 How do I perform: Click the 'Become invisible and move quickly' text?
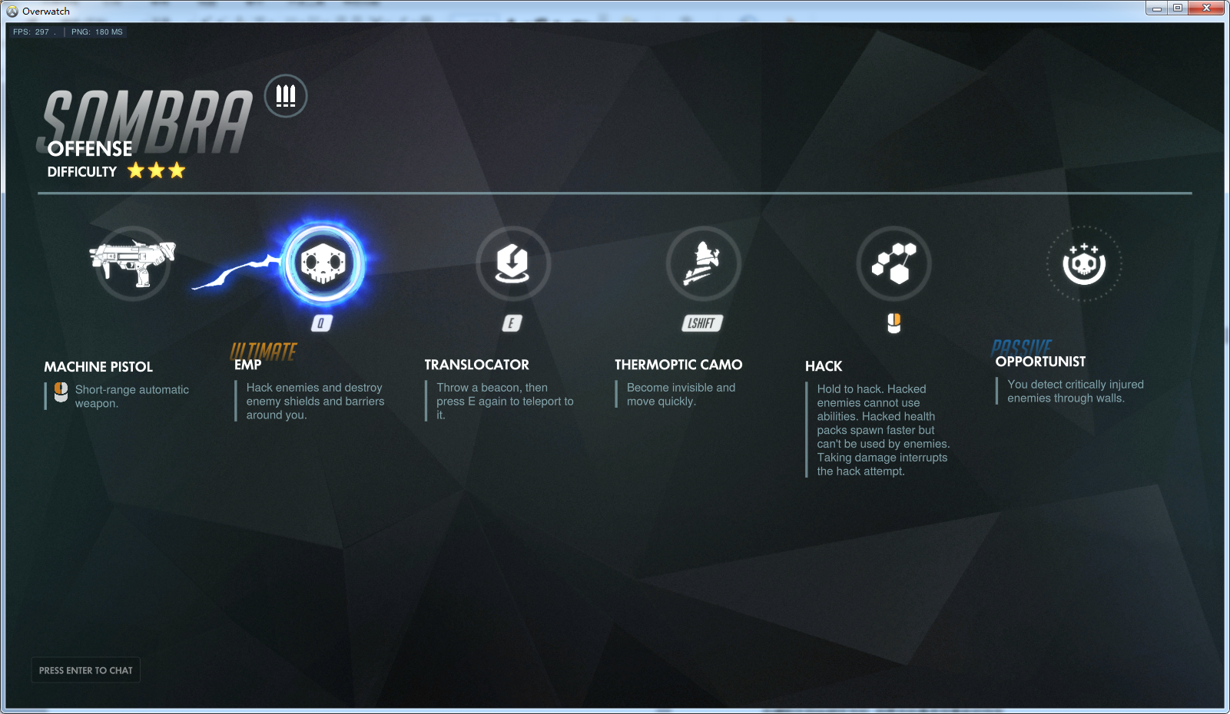[681, 394]
